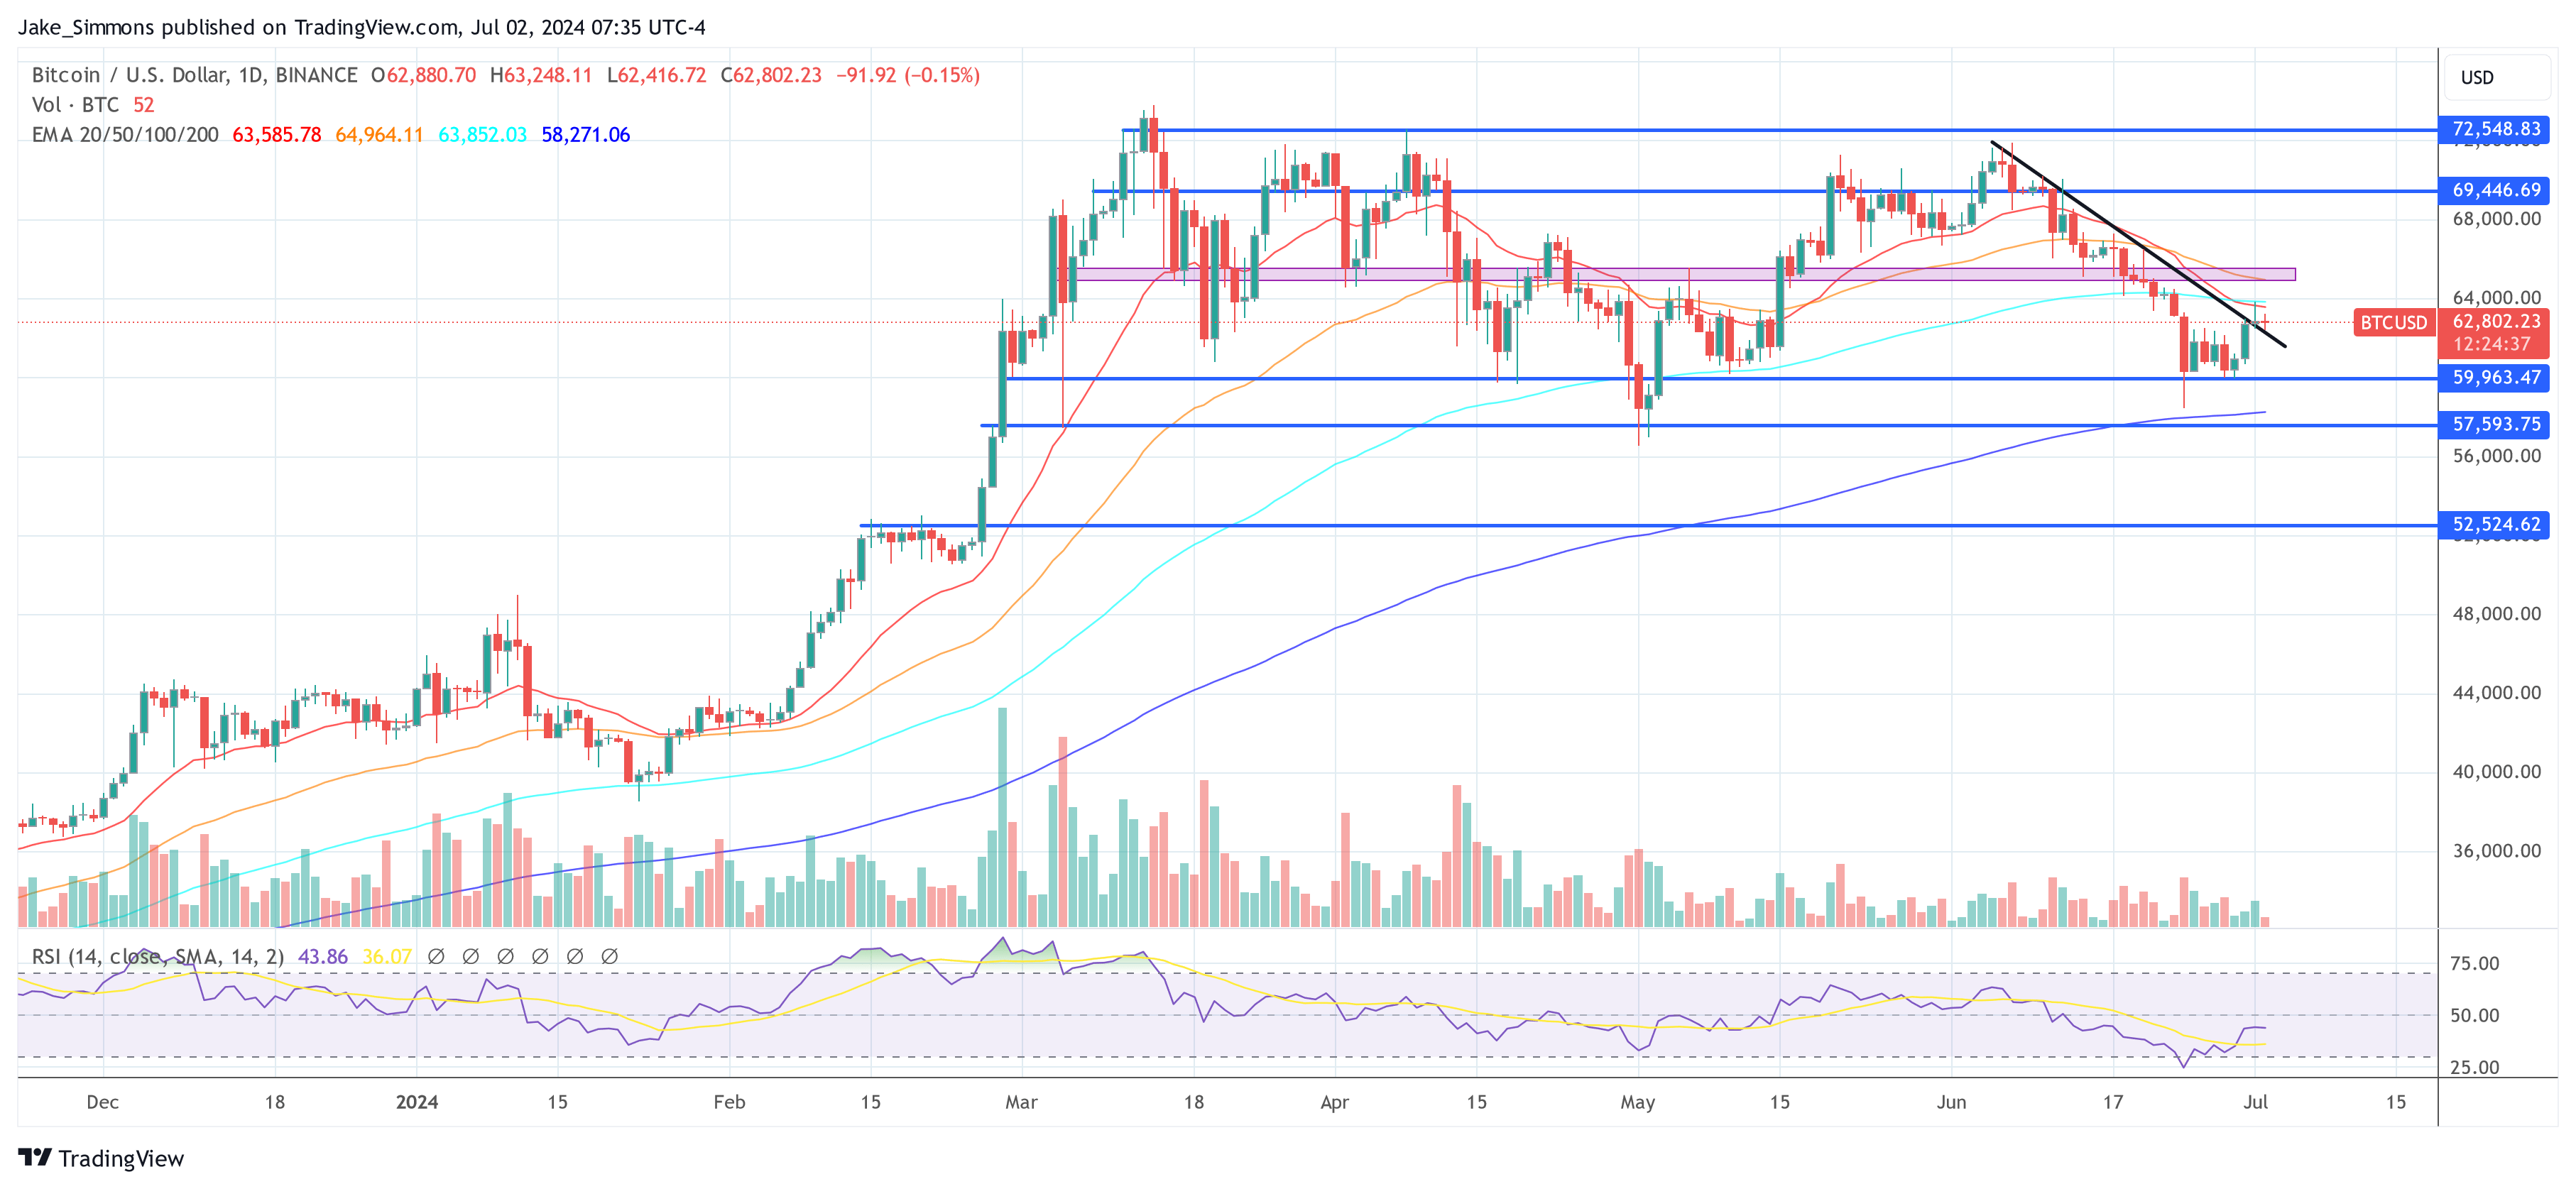Click the RSI value 43.86
The height and width of the screenshot is (1189, 2576).
(x=323, y=957)
